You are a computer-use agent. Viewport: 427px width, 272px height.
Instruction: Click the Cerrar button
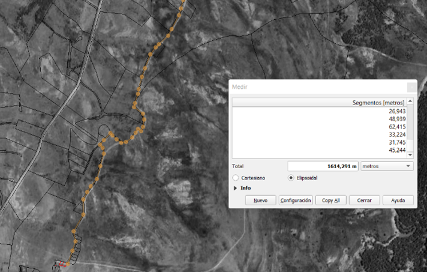tap(365, 200)
